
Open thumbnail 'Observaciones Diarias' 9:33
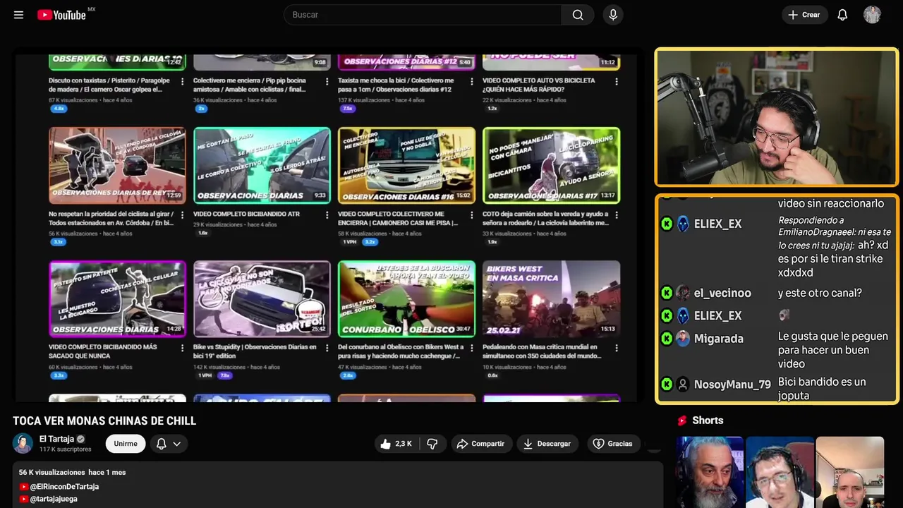pos(262,166)
